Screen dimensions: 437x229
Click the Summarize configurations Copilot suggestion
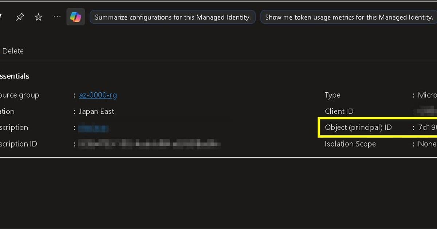coord(172,17)
